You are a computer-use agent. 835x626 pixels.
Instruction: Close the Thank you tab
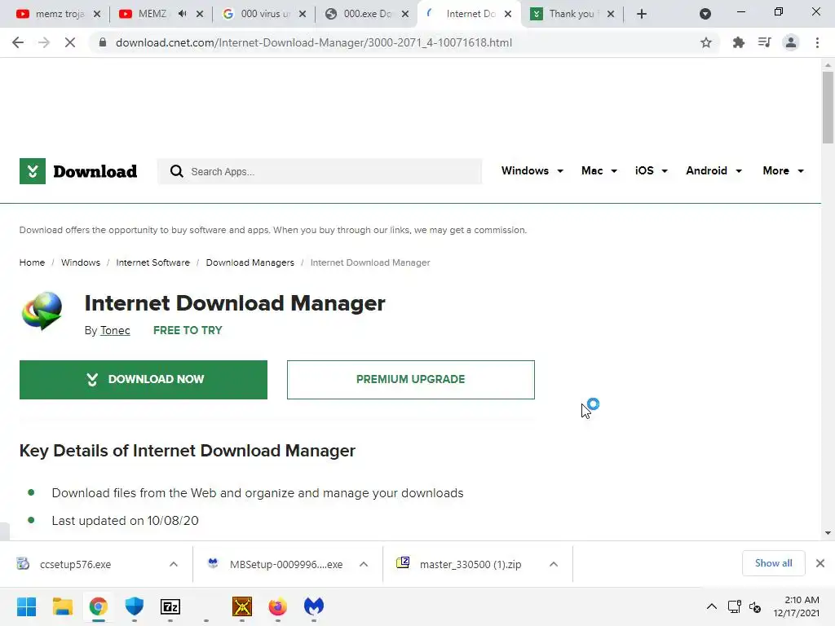(611, 14)
